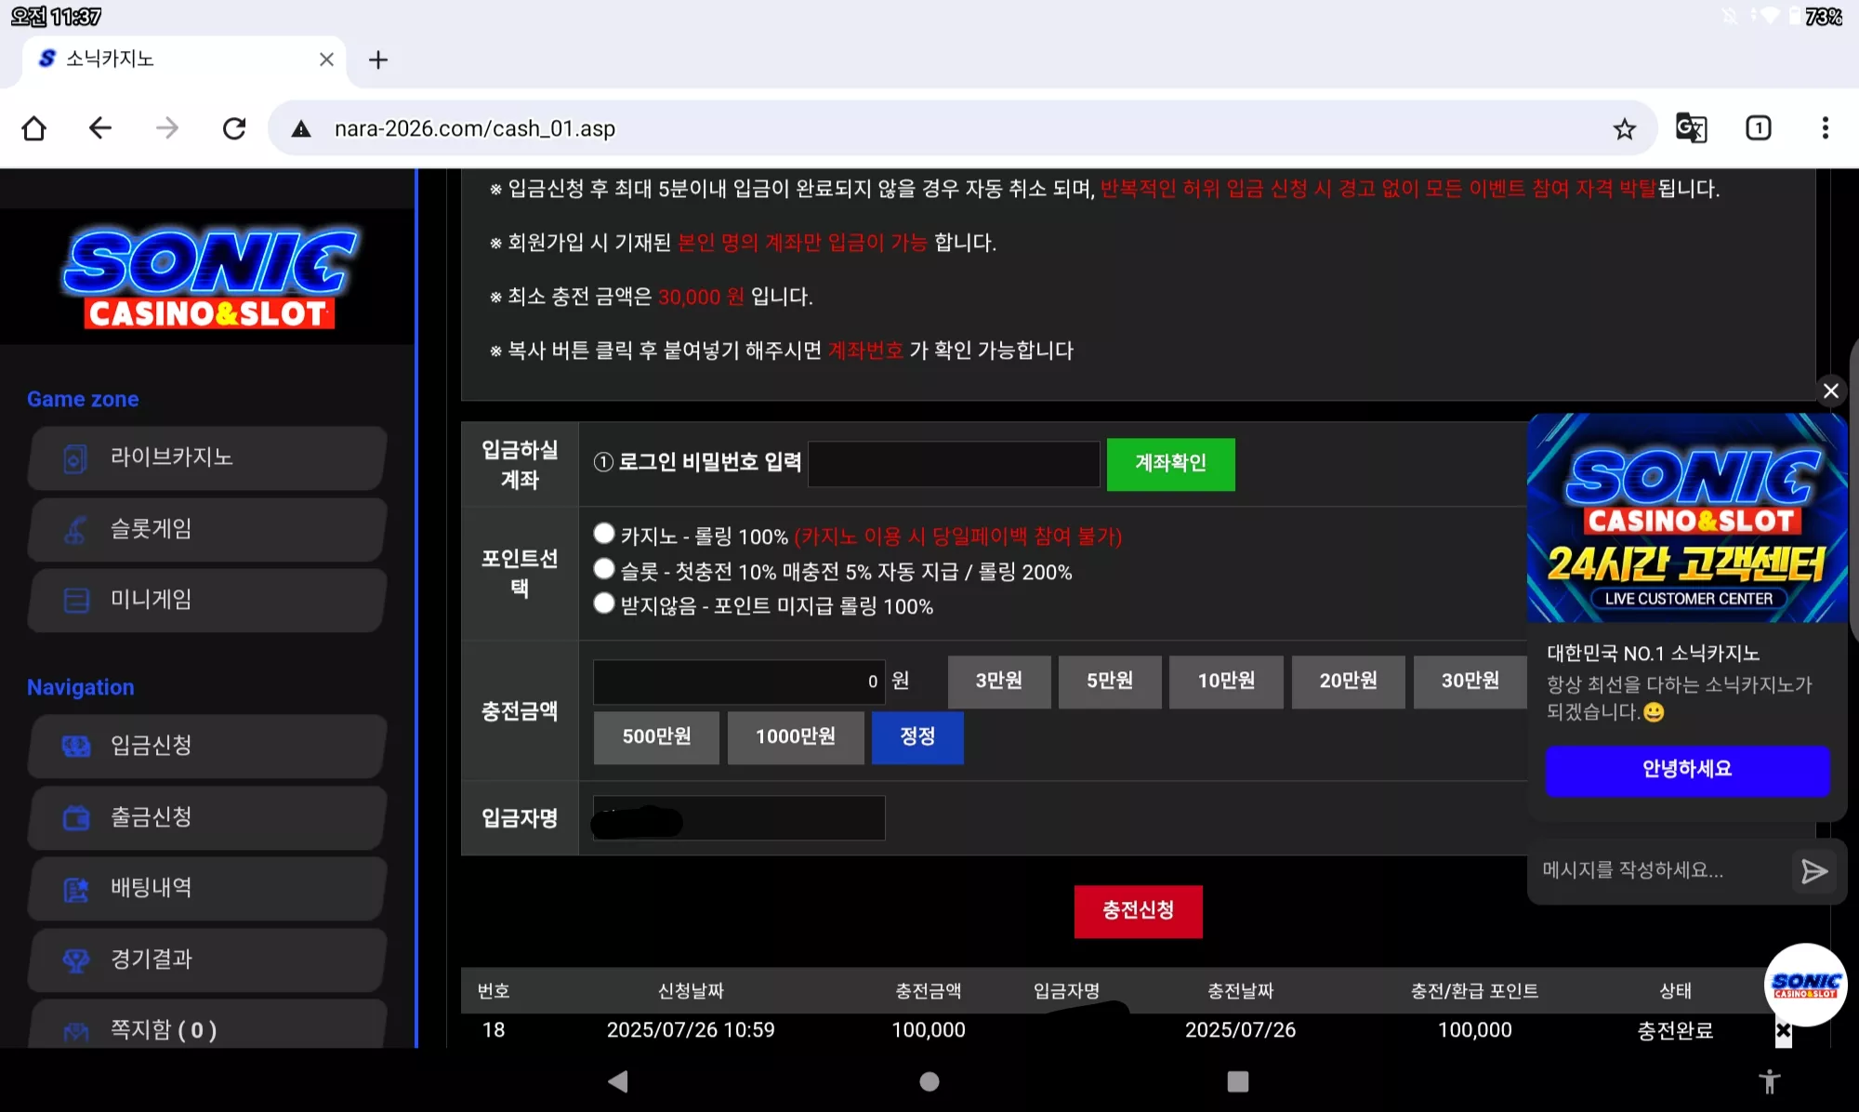The height and width of the screenshot is (1112, 1859).
Task: Reload the current page
Action: coord(234,128)
